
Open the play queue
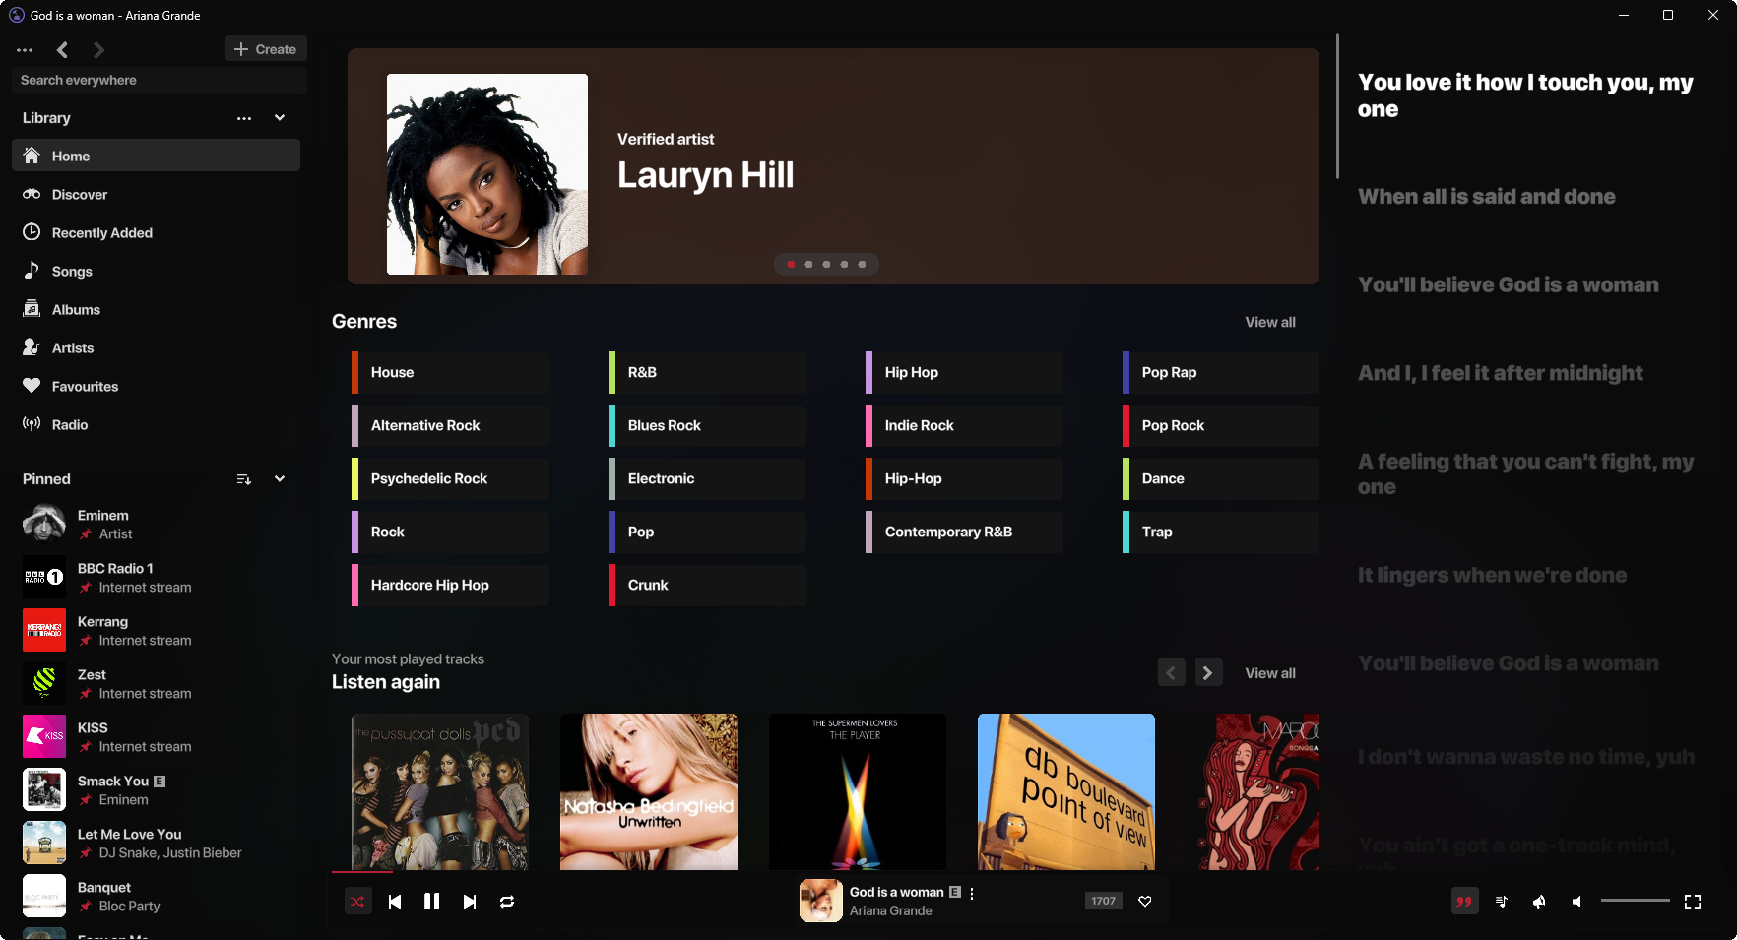[x=1502, y=902]
